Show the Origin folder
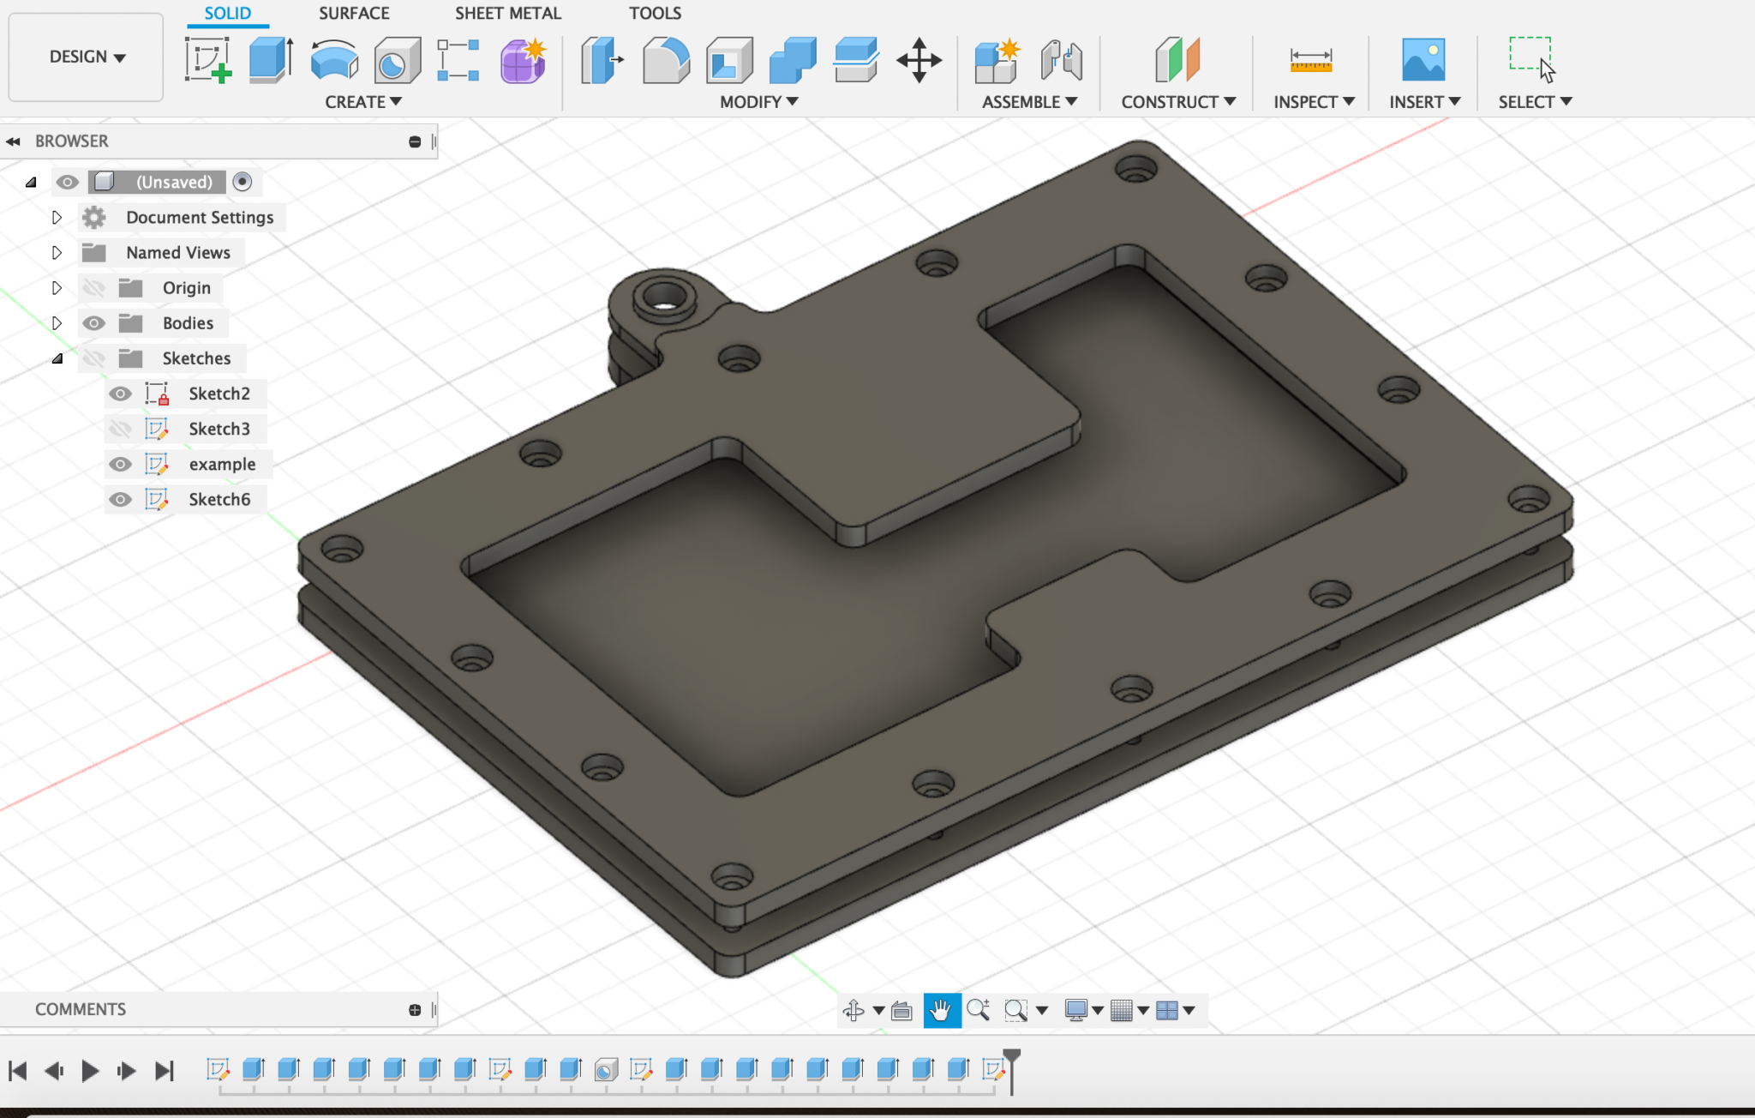Screen dimensions: 1755x1118 (93, 288)
